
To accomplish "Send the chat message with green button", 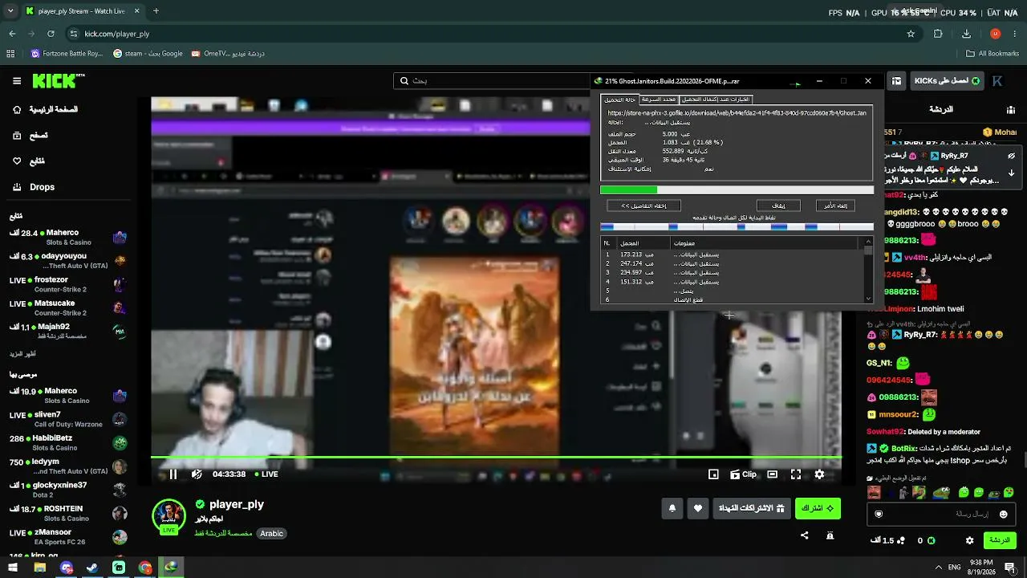I will (x=1000, y=540).
